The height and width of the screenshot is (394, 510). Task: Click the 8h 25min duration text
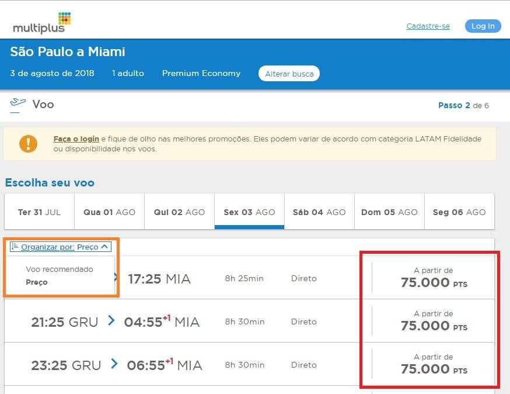[x=244, y=278]
